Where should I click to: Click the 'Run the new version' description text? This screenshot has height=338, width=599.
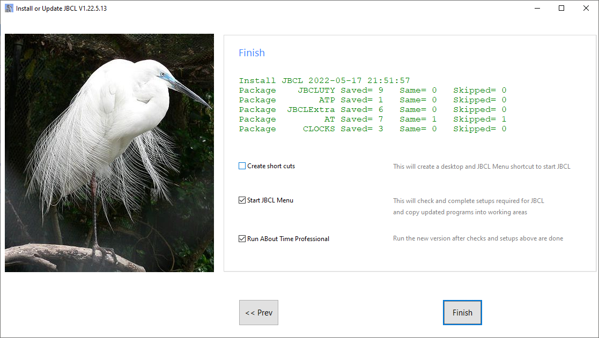point(478,238)
